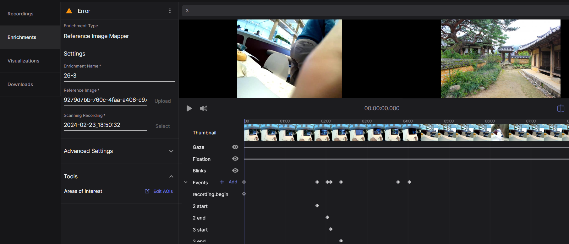Viewport: 569px width, 244px height.
Task: Click the 3 end event marker
Action: point(341,241)
